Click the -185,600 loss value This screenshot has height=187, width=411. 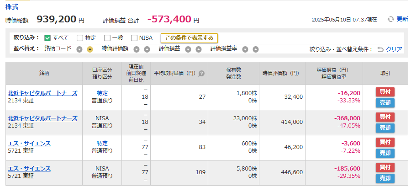coord(347,169)
